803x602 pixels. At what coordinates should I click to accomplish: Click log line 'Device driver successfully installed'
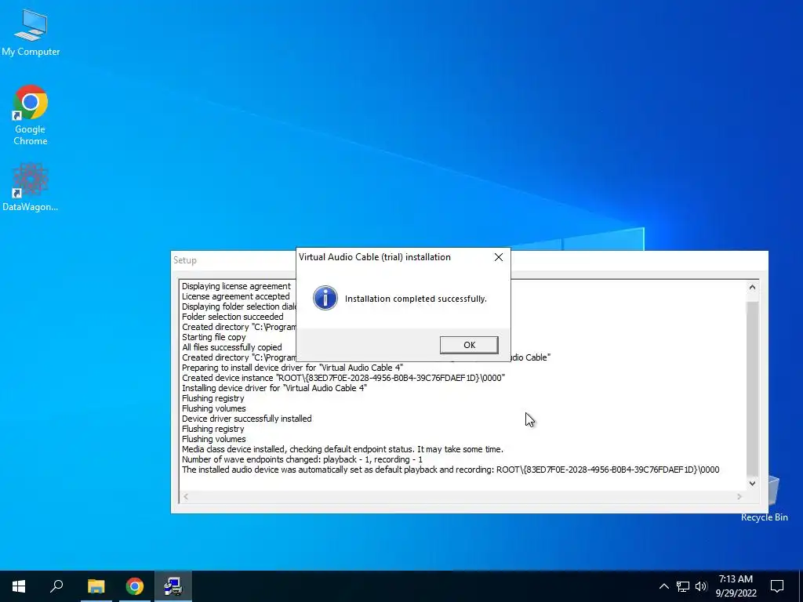[247, 419]
